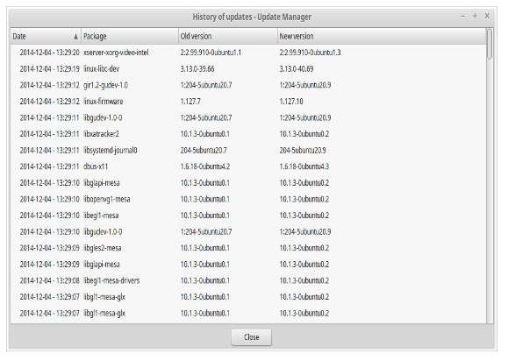
Task: Sort by the Date column header
Action: pyautogui.click(x=46, y=36)
